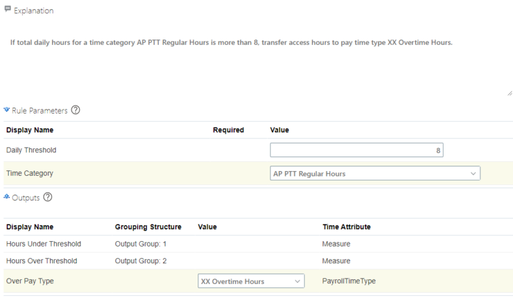
Task: Select the Hours Over Threshold row
Action: click(258, 261)
